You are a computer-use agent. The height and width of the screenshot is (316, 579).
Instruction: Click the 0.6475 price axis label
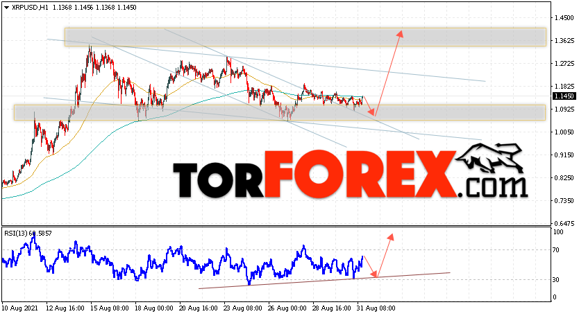(563, 223)
